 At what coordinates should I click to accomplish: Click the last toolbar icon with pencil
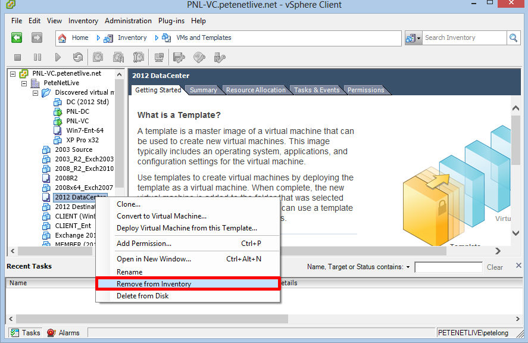pyautogui.click(x=220, y=57)
